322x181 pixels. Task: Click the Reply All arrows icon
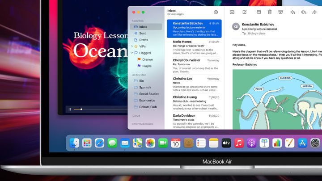pos(304,12)
